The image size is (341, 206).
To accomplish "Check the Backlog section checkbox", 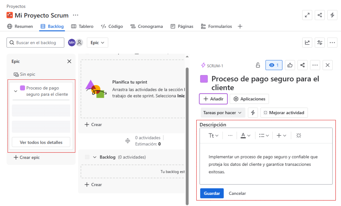I will coord(87,157).
